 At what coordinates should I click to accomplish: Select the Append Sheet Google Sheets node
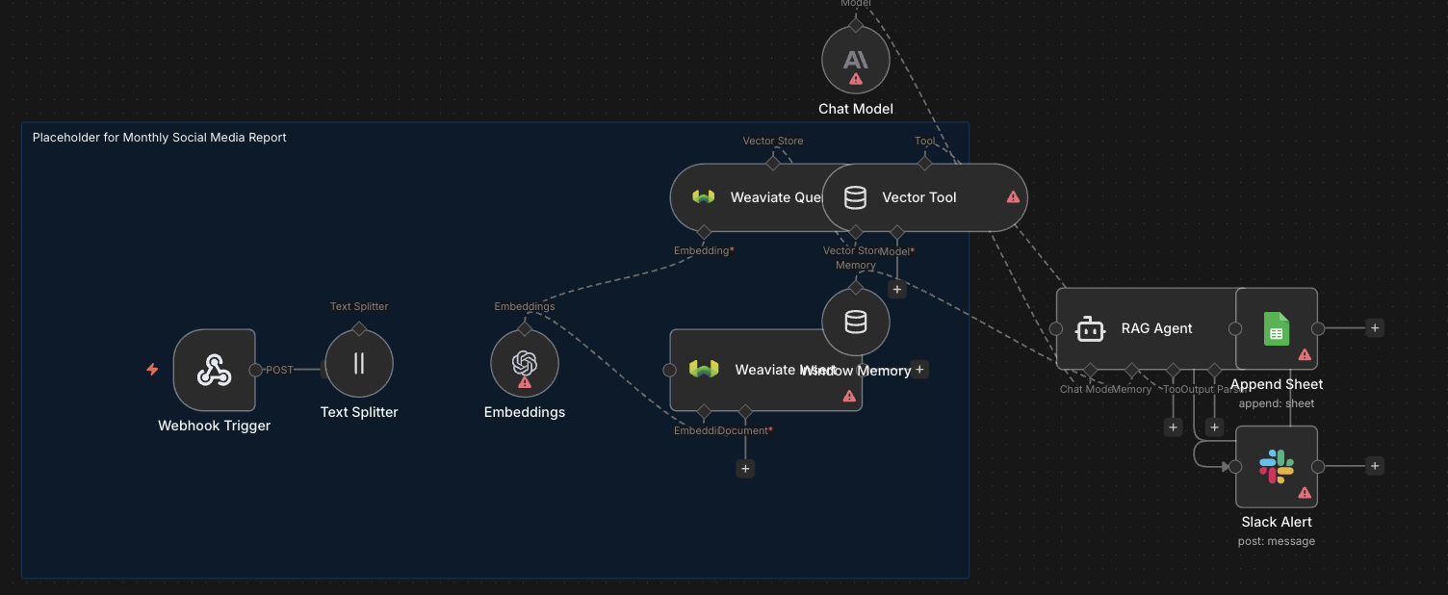[1276, 328]
